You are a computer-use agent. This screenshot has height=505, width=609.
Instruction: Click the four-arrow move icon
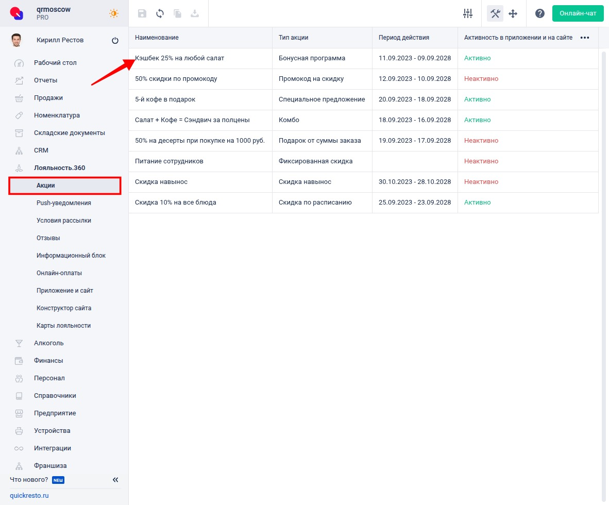tap(513, 13)
